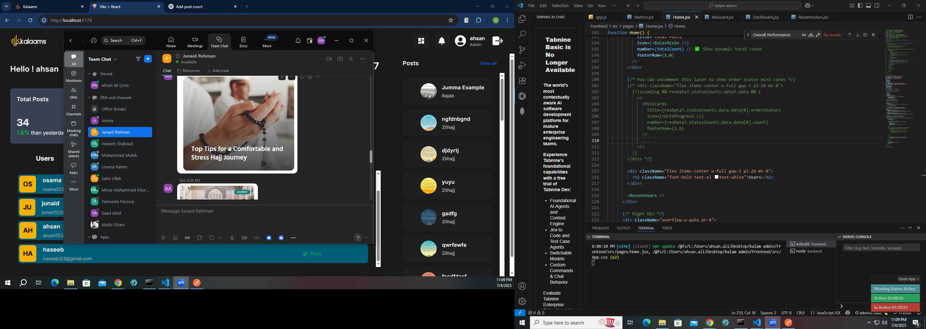Open the PROBLEMS panel tab
The height and width of the screenshot is (329, 926).
pyautogui.click(x=600, y=228)
